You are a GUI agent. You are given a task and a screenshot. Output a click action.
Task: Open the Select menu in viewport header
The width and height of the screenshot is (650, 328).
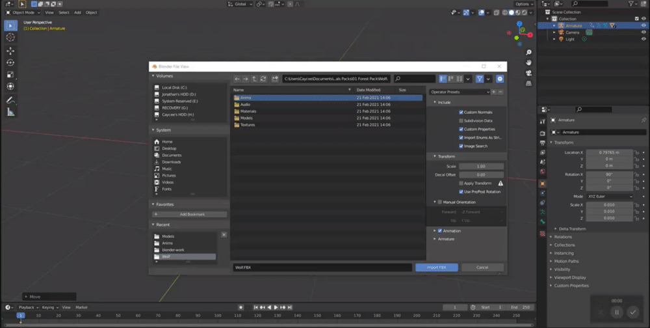click(64, 12)
